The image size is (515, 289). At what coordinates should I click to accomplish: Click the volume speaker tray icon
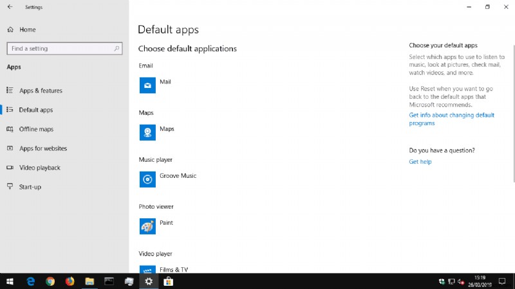(x=460, y=281)
